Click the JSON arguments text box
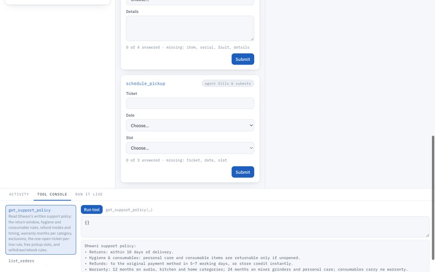This screenshot has width=435, height=272. pyautogui.click(x=255, y=227)
